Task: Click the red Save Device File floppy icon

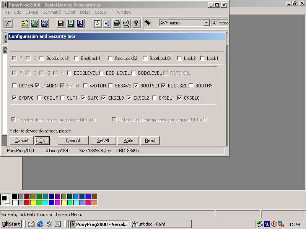Action: [x=60, y=23]
